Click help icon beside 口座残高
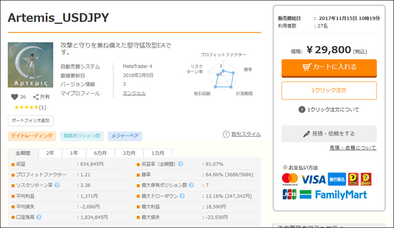 pos(39,217)
